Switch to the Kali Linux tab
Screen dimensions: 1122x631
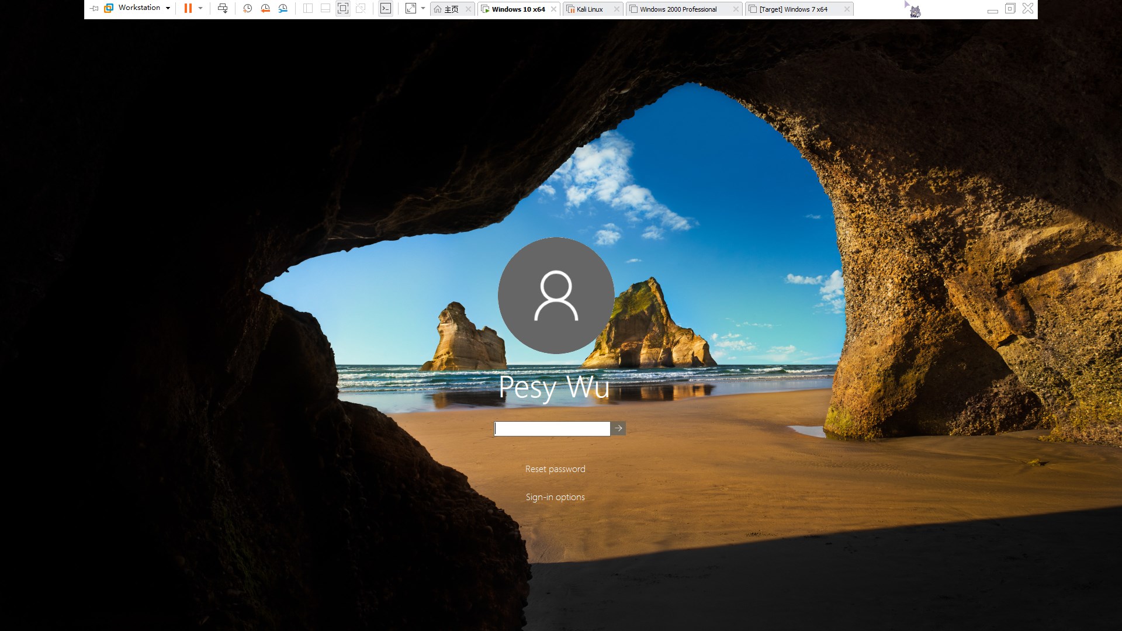(589, 9)
